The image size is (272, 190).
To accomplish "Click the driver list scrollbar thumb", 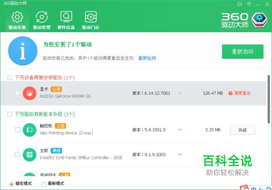I will [269, 99].
